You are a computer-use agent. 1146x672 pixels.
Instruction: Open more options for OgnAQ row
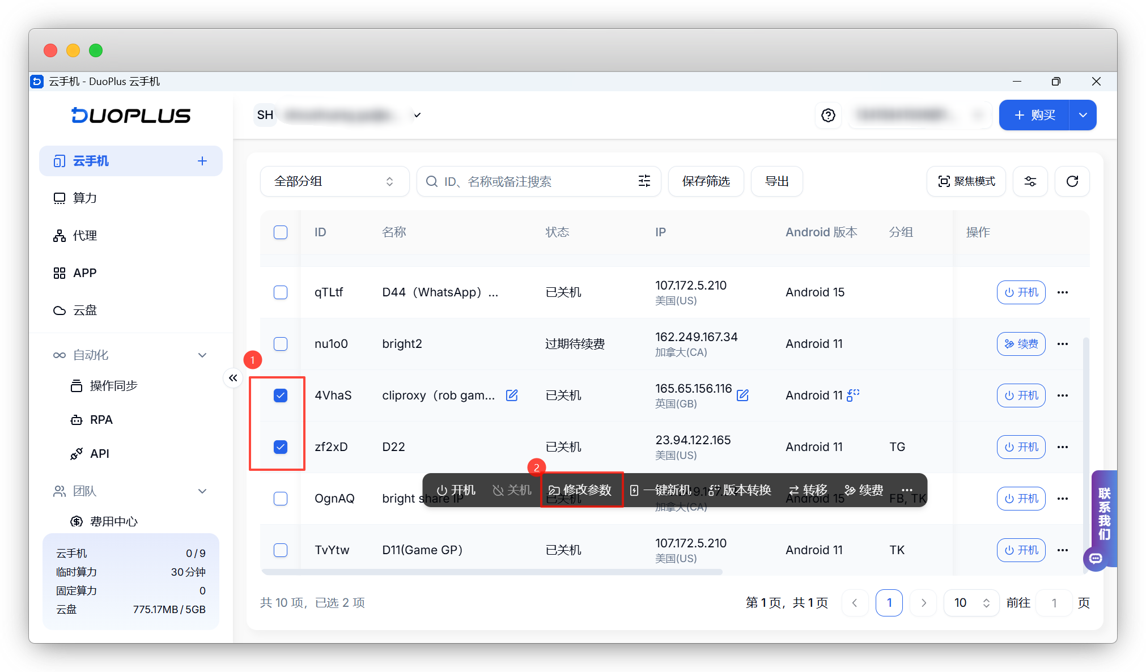pyautogui.click(x=1063, y=499)
